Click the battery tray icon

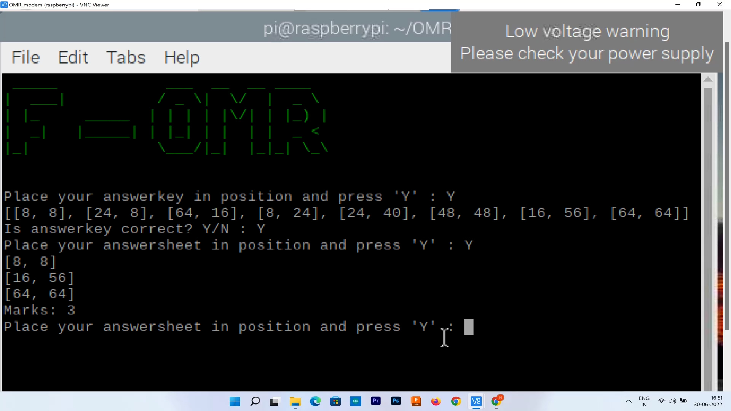tap(684, 401)
